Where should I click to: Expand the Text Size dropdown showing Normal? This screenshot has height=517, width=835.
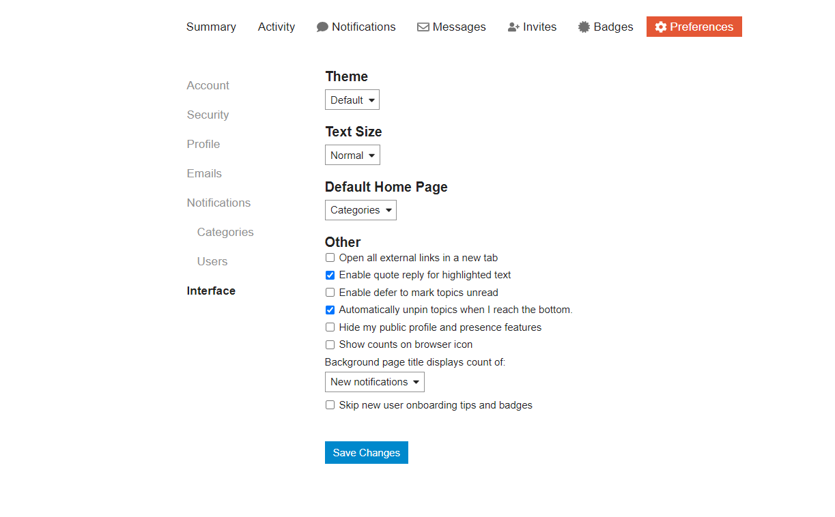pyautogui.click(x=352, y=155)
